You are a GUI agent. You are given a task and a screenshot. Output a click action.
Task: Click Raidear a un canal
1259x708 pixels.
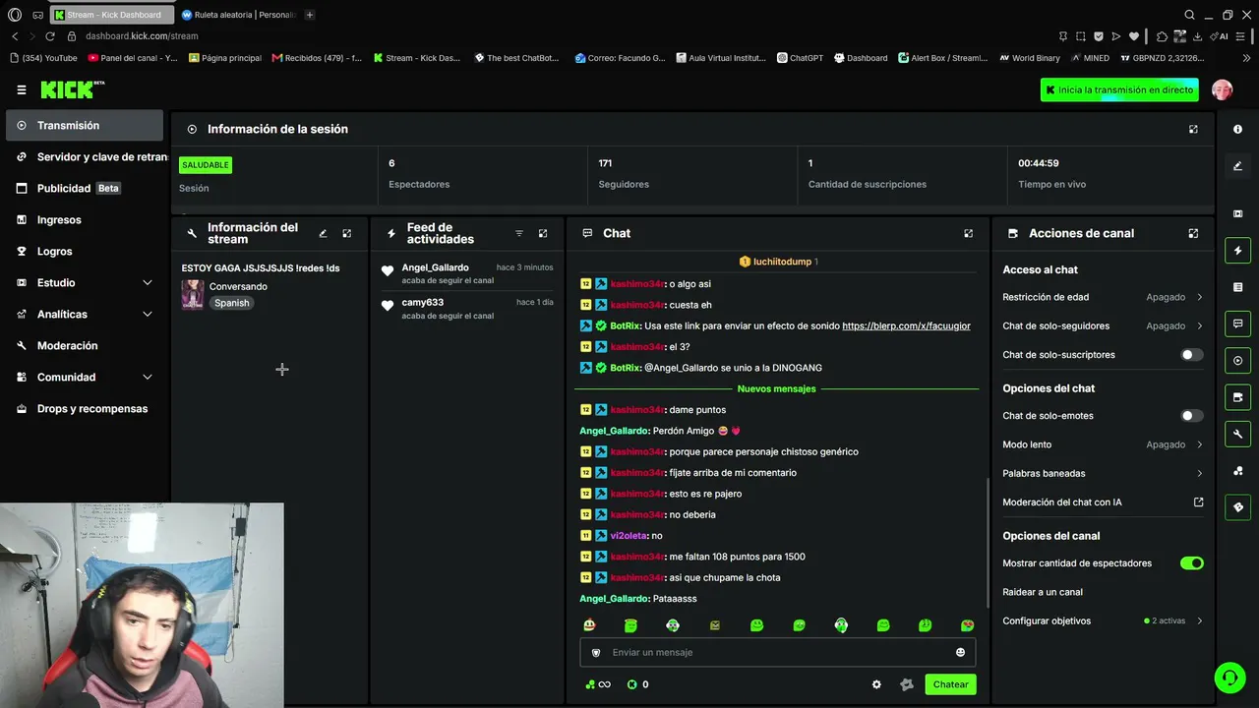1043,592
